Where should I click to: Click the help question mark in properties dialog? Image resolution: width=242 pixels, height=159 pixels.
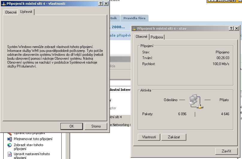pos(100,3)
